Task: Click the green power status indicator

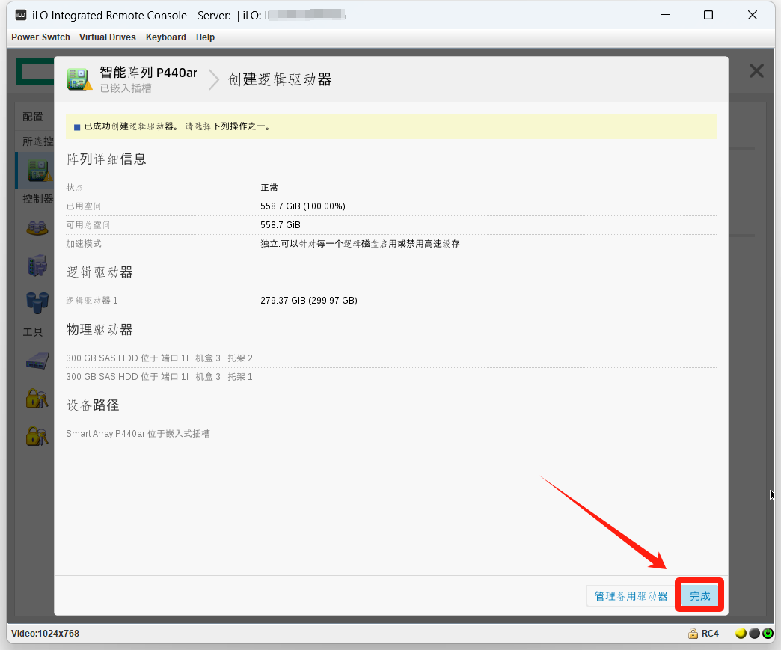Action: [768, 634]
